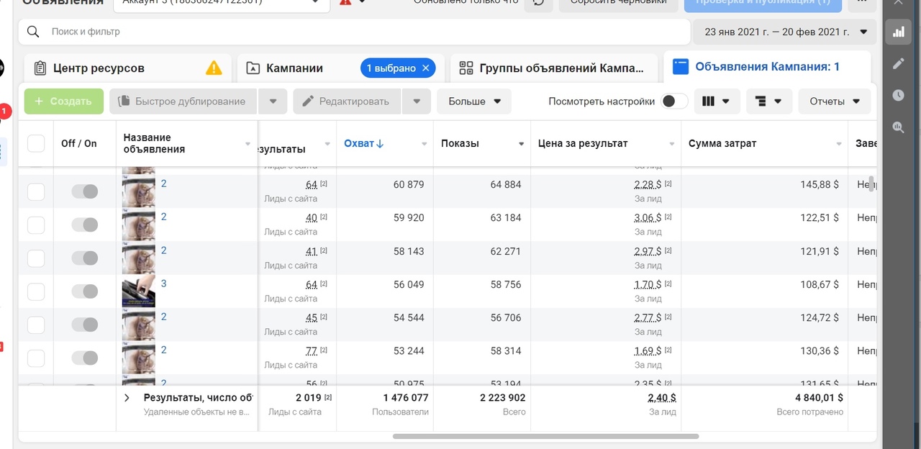
Task: Check the checkbox for row with reach 58 143
Action: (x=36, y=258)
